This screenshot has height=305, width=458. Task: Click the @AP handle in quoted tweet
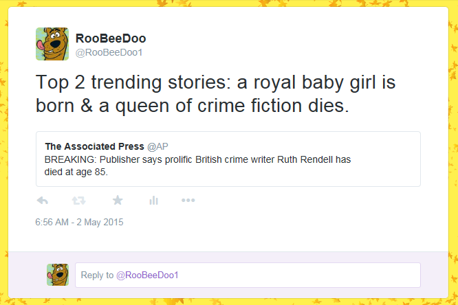click(x=157, y=146)
